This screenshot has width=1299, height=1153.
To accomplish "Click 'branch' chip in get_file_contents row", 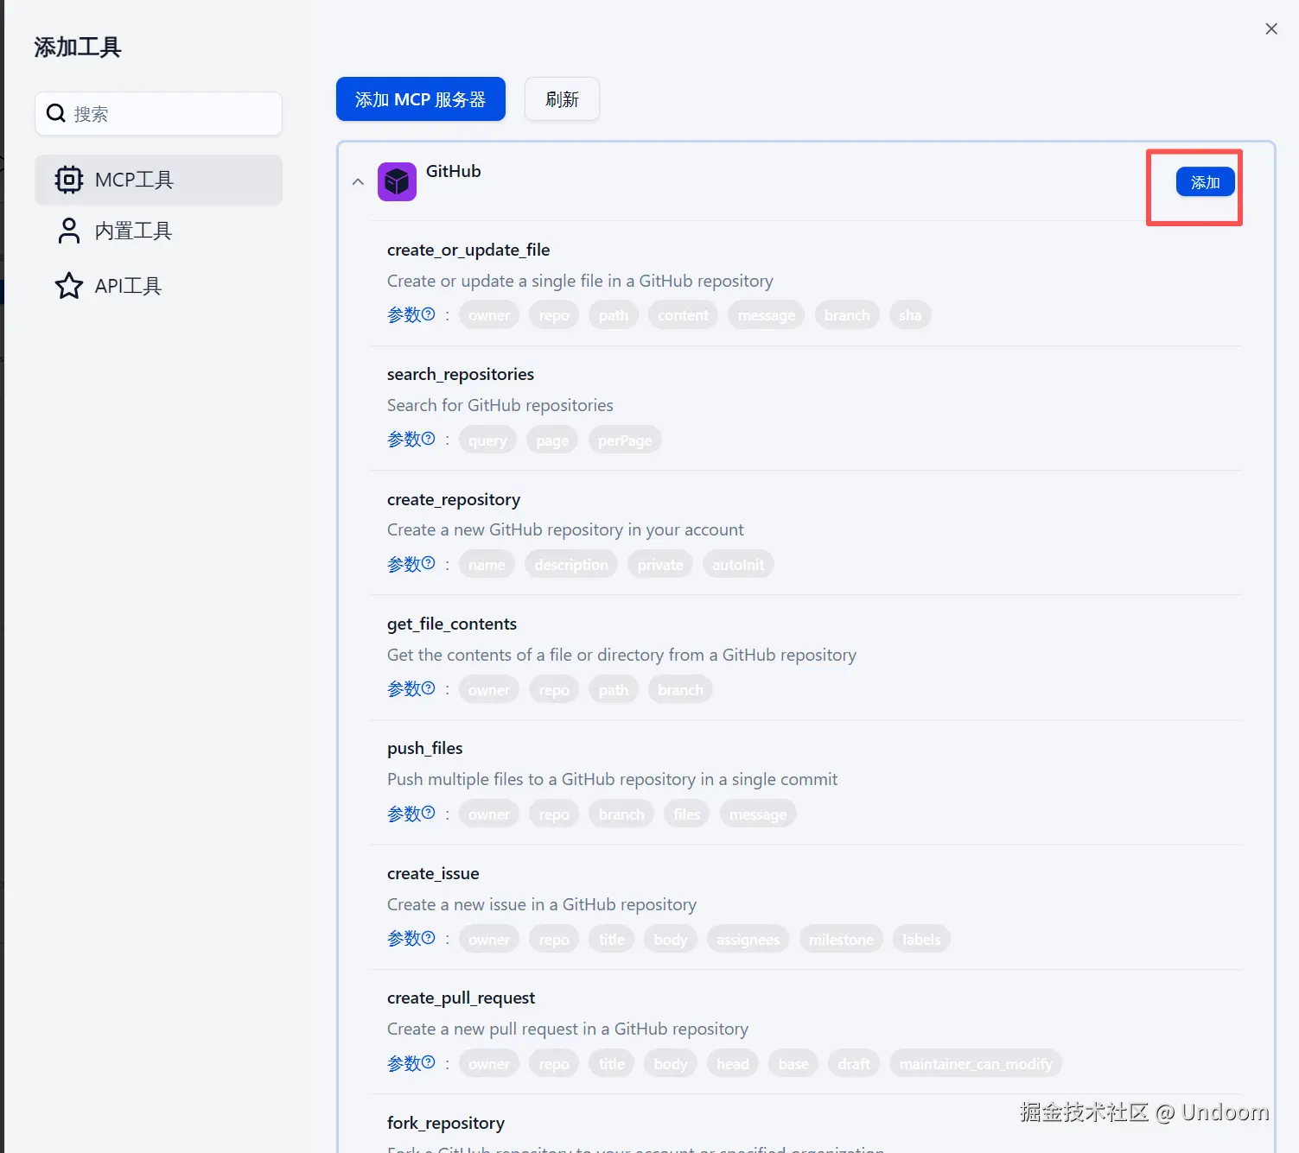I will point(680,689).
